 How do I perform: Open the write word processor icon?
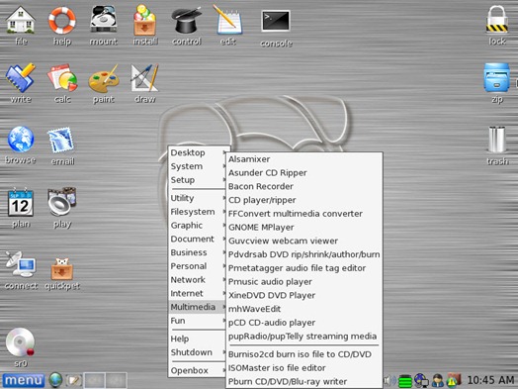pyautogui.click(x=21, y=78)
